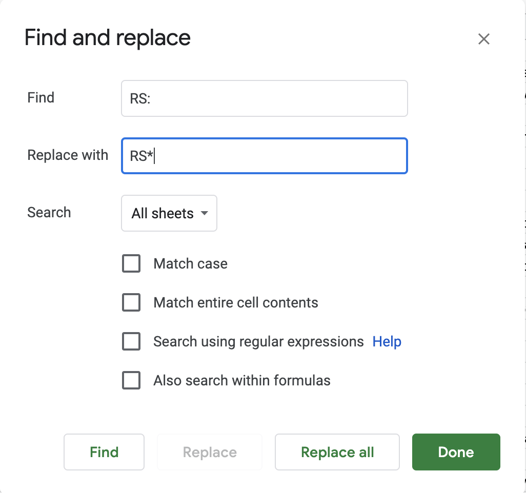Toggle Match entire cell contents off
This screenshot has width=526, height=493.
[x=131, y=302]
